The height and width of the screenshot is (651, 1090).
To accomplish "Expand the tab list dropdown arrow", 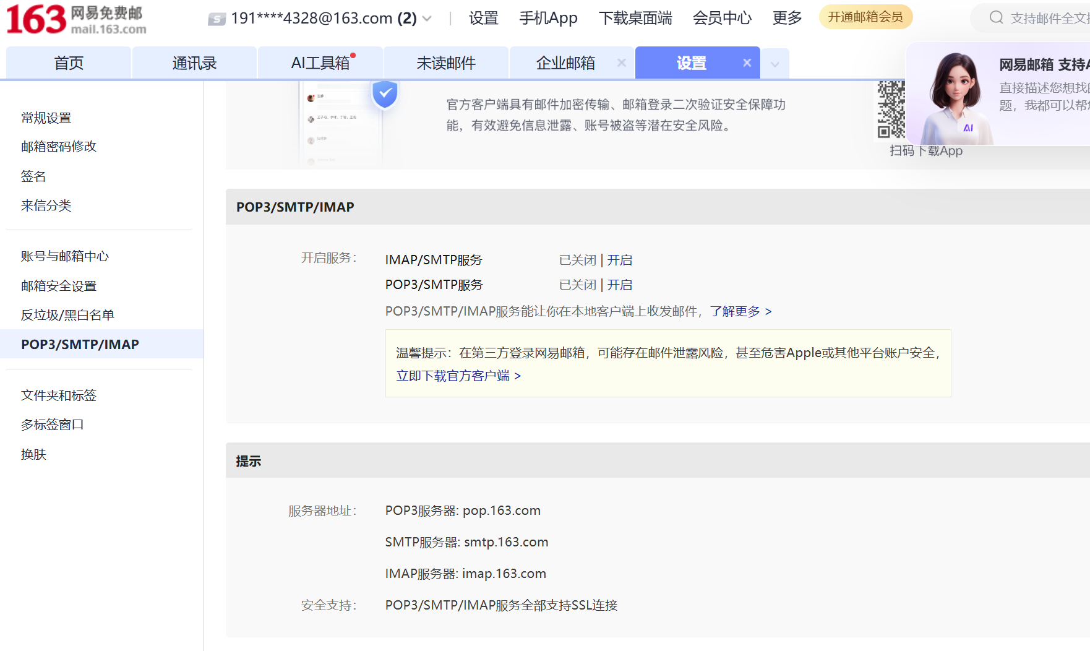I will coord(775,64).
